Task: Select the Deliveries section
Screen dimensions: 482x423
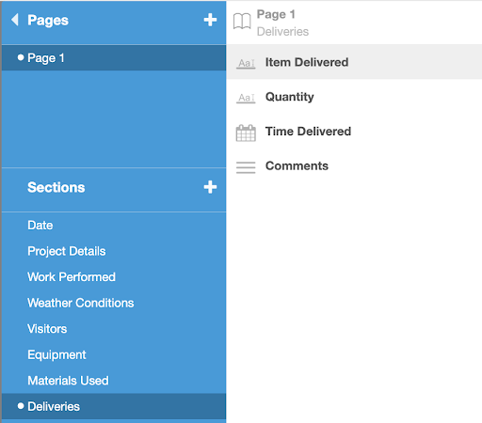Action: [114, 406]
